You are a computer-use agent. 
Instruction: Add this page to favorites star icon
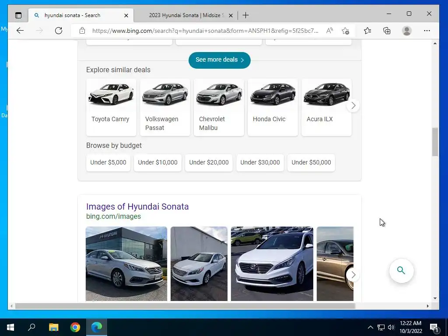coord(345,31)
